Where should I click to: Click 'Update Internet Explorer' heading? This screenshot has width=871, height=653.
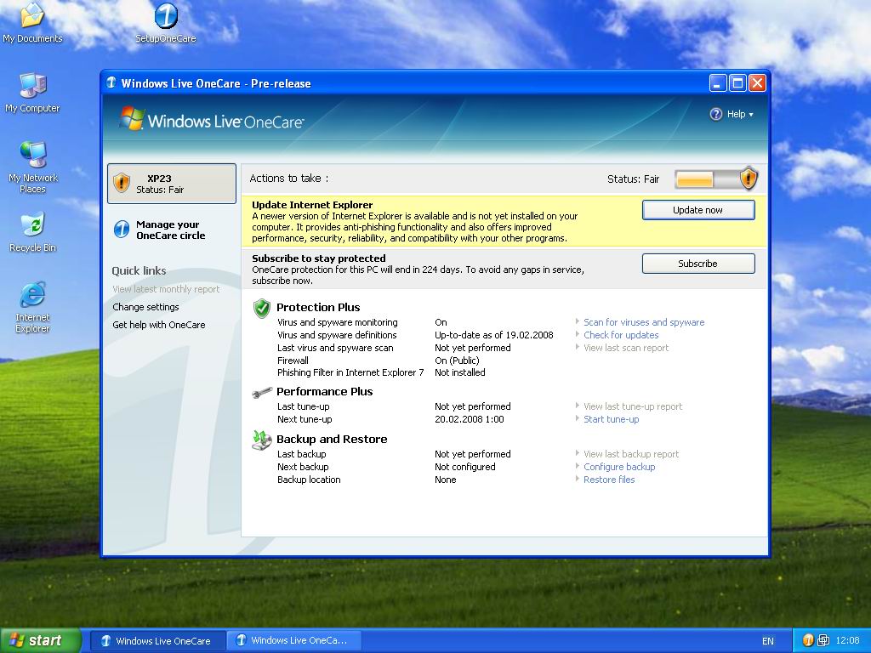click(312, 204)
